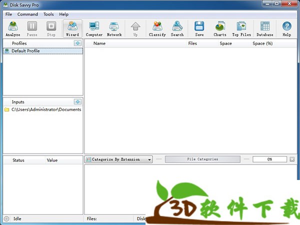Open the Top Files report
Viewport: 300px width, 225px height.
pos(241,28)
